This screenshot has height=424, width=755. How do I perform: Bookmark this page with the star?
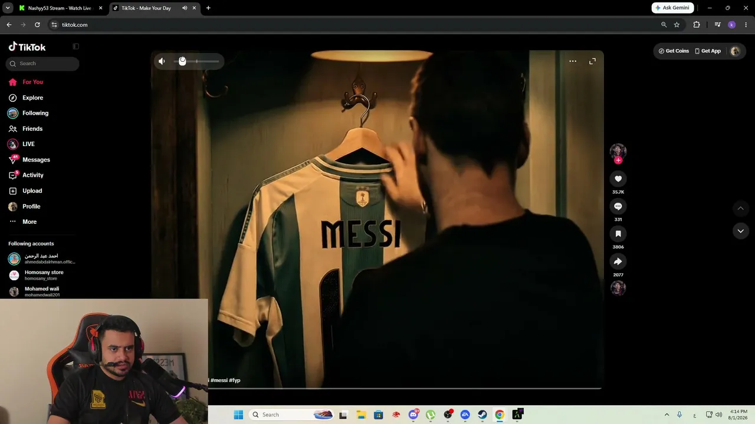(677, 25)
